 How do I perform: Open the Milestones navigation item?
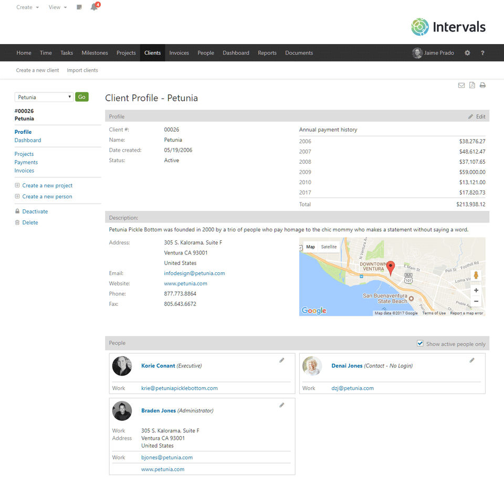click(x=94, y=53)
